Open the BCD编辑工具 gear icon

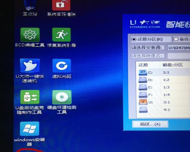pyautogui.click(x=30, y=35)
